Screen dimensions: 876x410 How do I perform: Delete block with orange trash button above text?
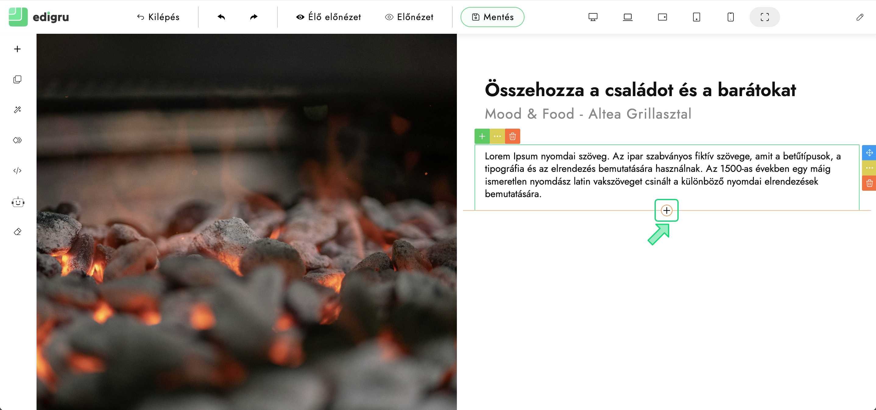(x=513, y=136)
